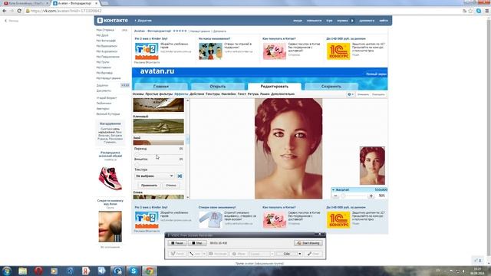This screenshot has width=491, height=276.
Task: Click the Отмена button under the effect
Action: coord(170,186)
